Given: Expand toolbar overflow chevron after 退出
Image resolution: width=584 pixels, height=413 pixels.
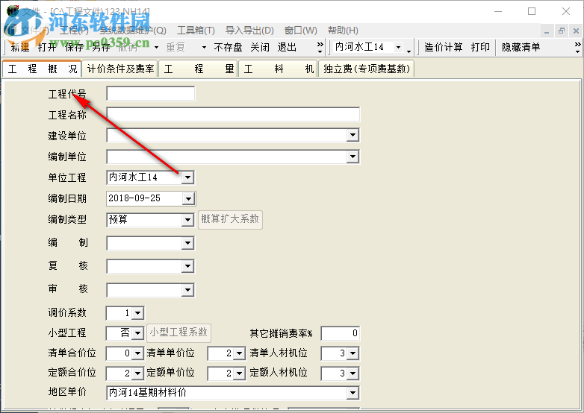Looking at the screenshot, I should pos(320,47).
